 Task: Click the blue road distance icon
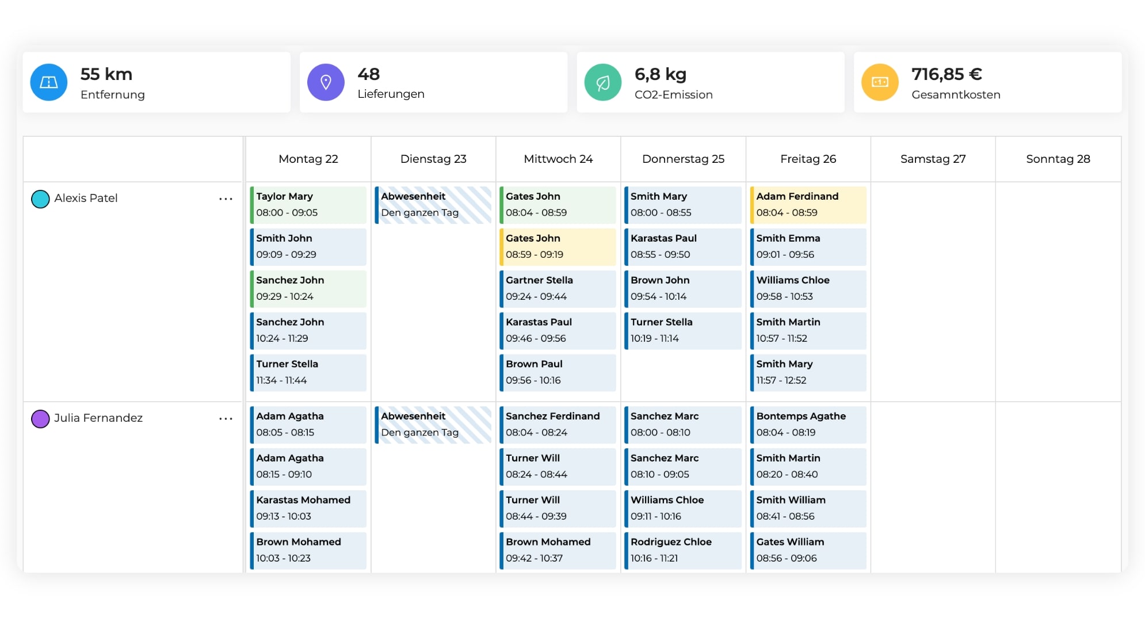(48, 82)
